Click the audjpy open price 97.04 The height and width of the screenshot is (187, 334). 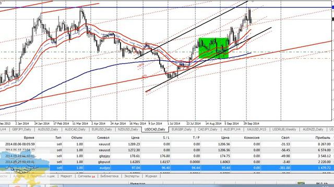[x=136, y=168]
